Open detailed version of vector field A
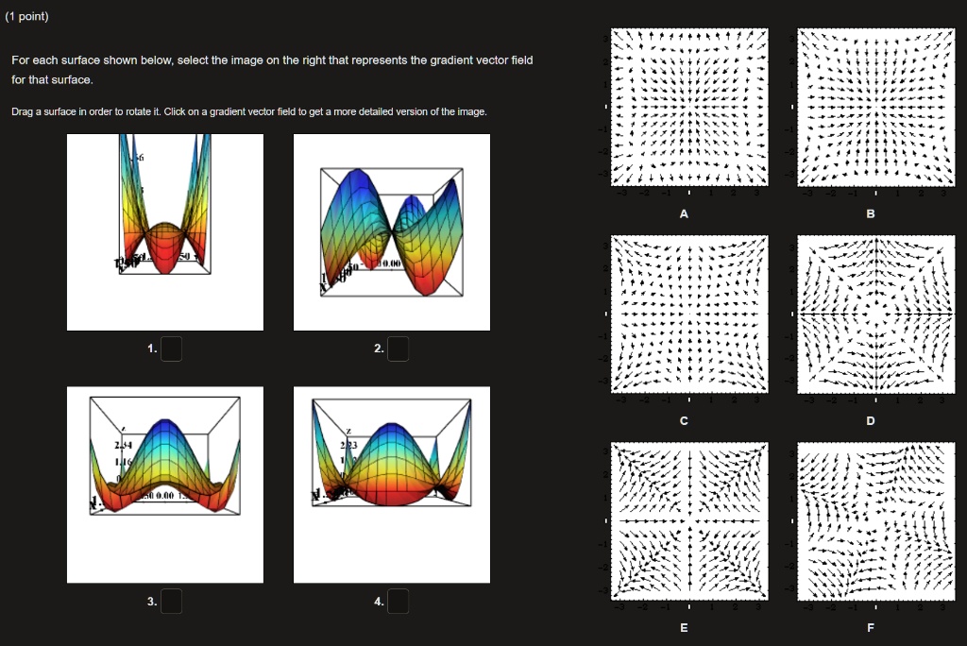Viewport: 967px width, 646px height. [687, 106]
